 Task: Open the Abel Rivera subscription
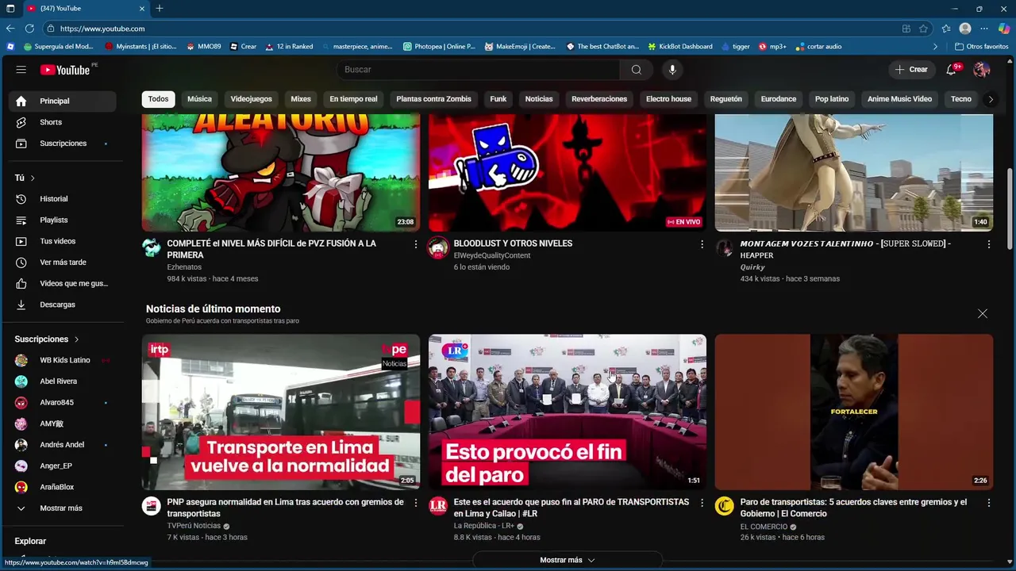(62, 381)
